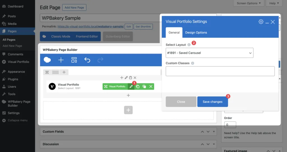Toggle the Discussion panel triangle
This screenshot has width=287, height=152.
(x=214, y=144)
